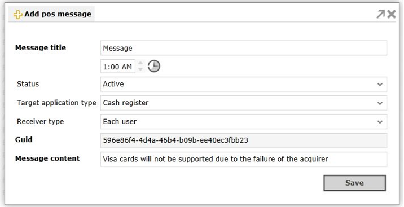404x207 pixels.
Task: Click the yellow plus icon in title
Action: 17,15
